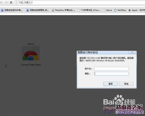
Task: Open the first Baidu paw bookmark
Action: [x=12, y=10]
